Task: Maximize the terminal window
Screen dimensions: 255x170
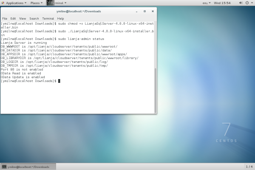Action: [144, 11]
